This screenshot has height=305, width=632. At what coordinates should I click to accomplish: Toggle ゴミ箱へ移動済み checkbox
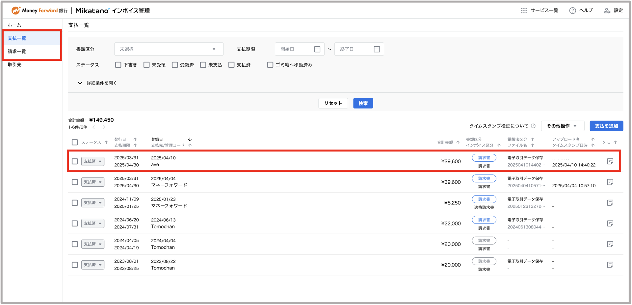click(x=270, y=65)
